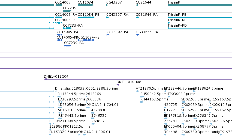Select EST EK259242.5prime
Screen dimensions: 232x136
[208, 116]
